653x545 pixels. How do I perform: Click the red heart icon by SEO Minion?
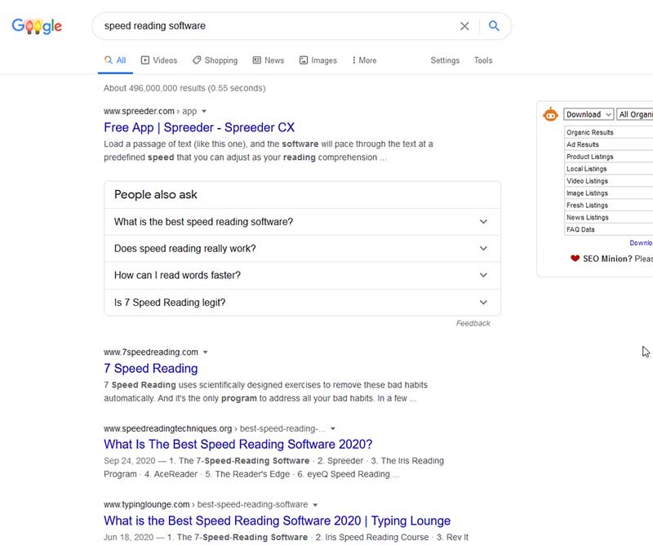(575, 258)
